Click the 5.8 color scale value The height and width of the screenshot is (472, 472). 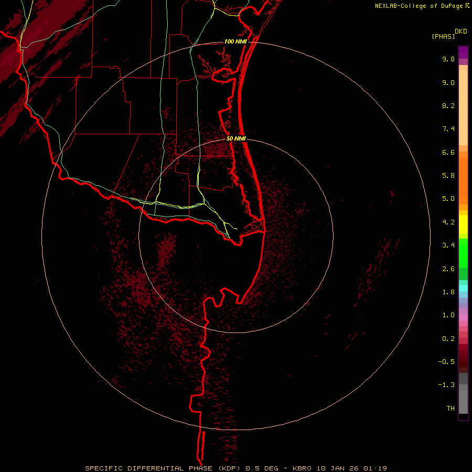click(x=448, y=176)
